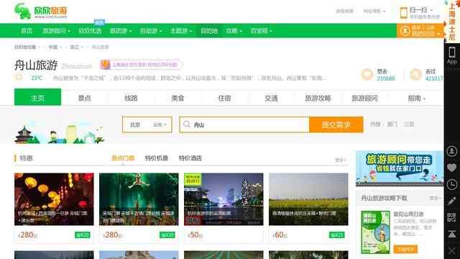Click the heart favorites icon in sidebar

(x=452, y=168)
